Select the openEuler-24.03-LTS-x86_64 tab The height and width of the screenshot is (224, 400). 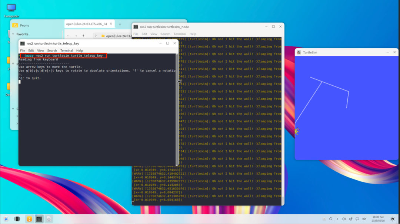click(x=89, y=24)
